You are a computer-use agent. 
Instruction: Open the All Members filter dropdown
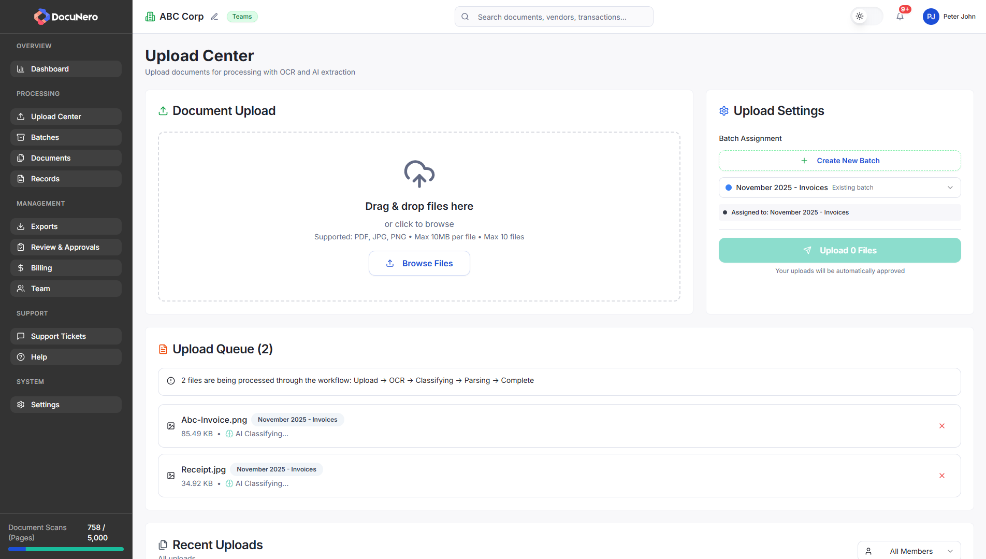click(x=909, y=551)
